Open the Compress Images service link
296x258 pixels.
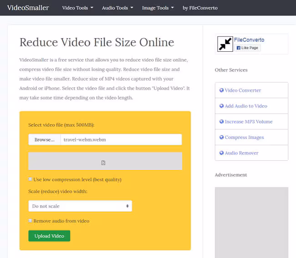(x=244, y=137)
